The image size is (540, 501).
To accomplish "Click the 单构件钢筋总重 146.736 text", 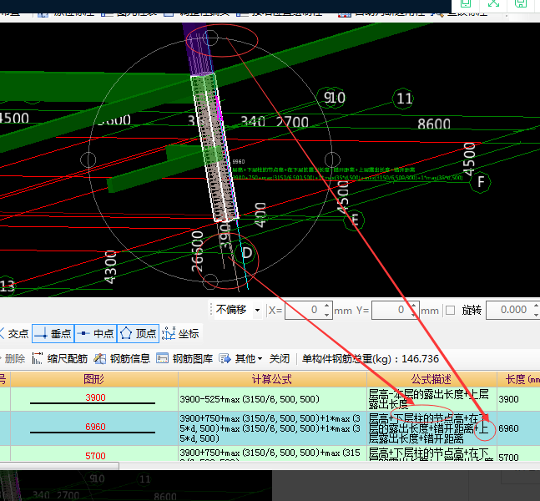I will click(371, 359).
